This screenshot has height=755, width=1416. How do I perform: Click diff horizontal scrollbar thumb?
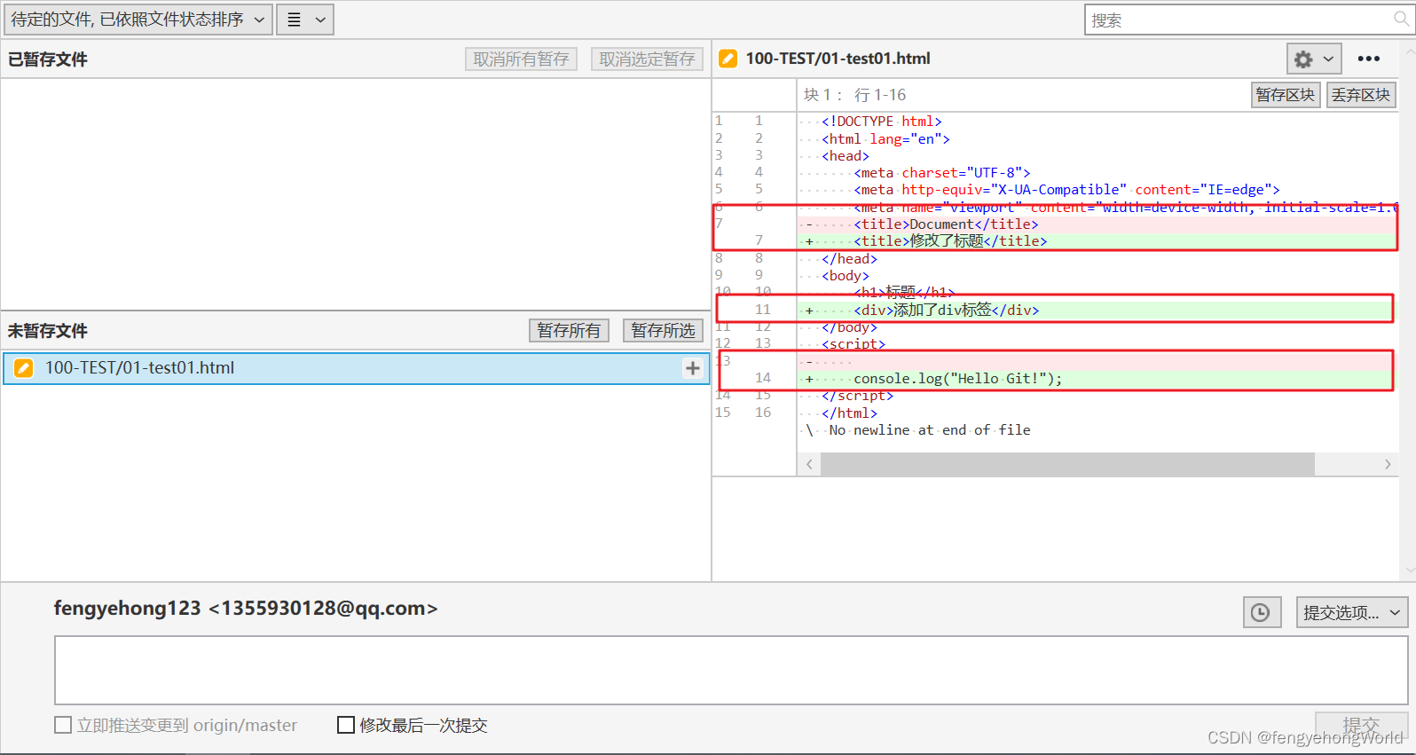1067,464
